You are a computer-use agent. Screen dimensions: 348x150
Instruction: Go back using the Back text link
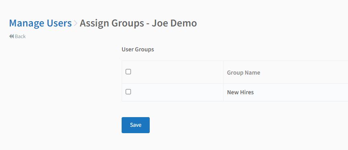20,36
